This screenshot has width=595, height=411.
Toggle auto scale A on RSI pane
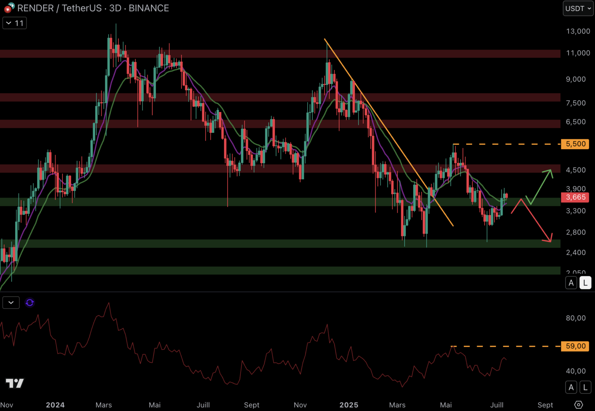pyautogui.click(x=571, y=387)
